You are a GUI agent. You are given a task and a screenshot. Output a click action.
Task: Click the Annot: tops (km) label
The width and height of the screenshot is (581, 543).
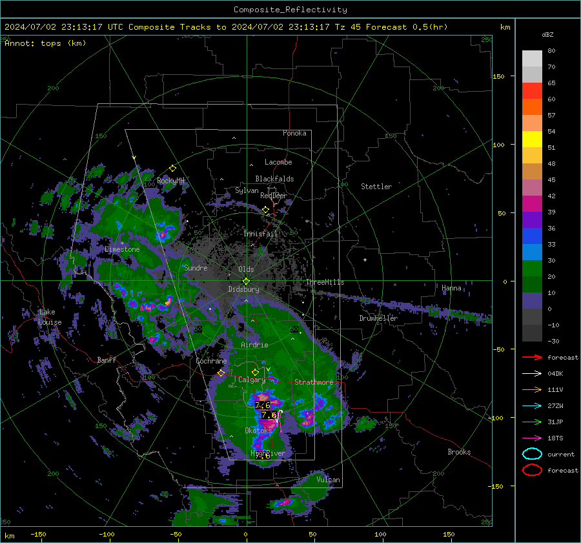(x=45, y=43)
